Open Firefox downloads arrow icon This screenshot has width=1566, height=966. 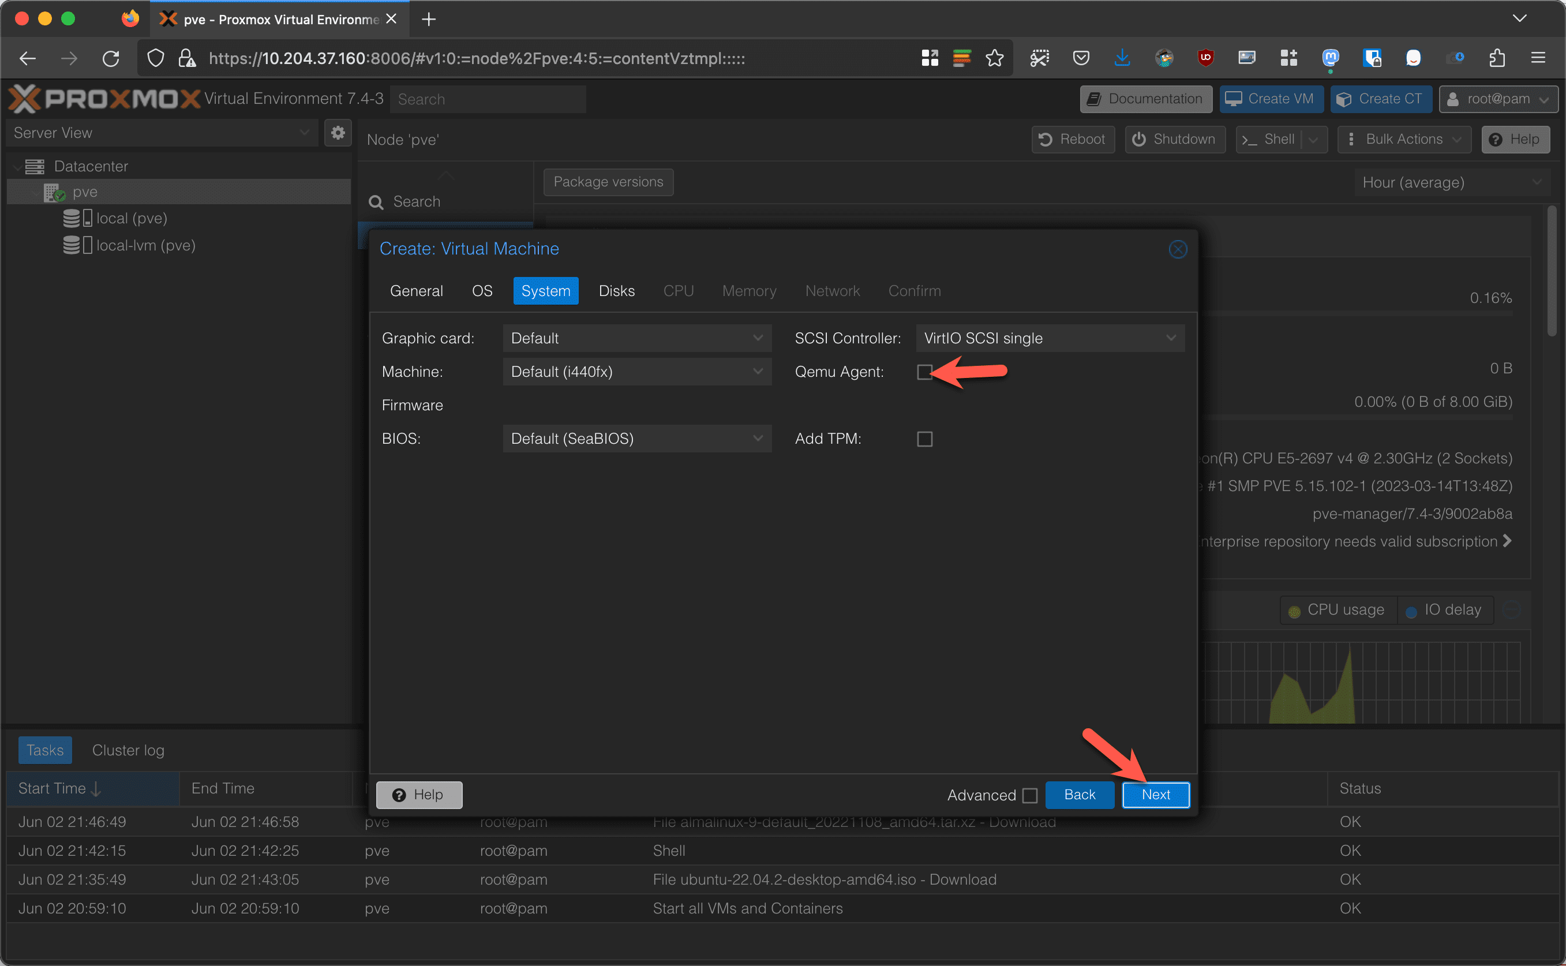tap(1122, 58)
